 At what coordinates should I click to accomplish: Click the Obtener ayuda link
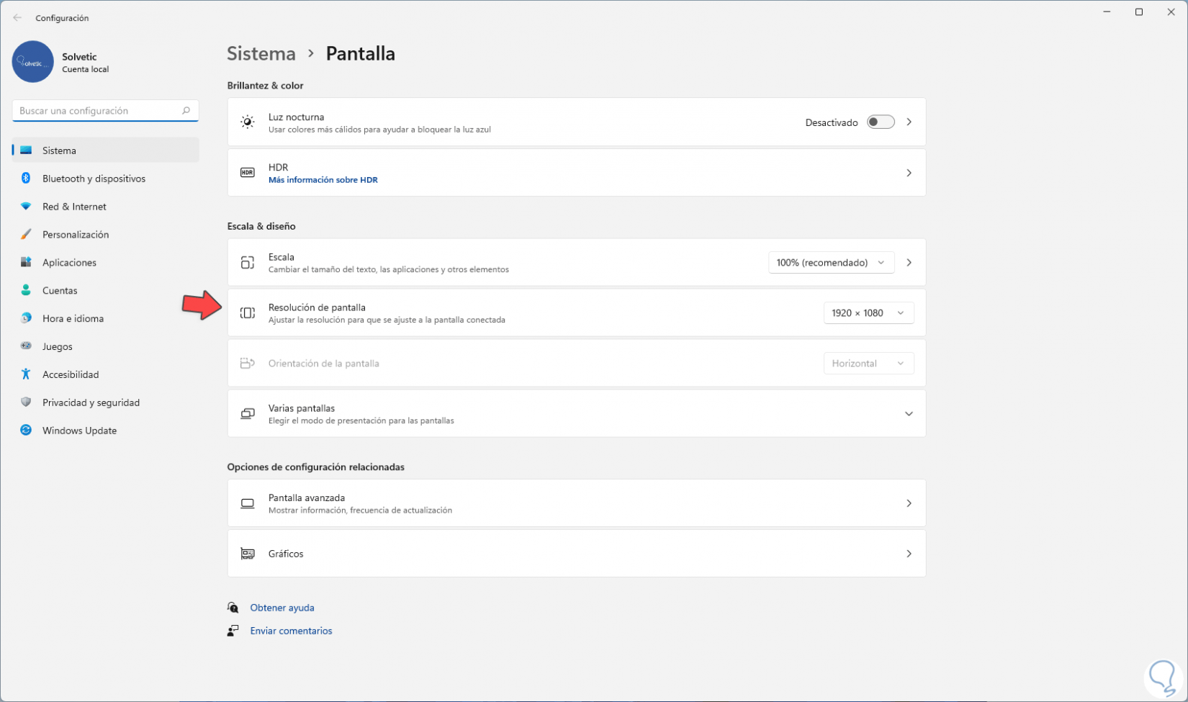[x=282, y=608]
